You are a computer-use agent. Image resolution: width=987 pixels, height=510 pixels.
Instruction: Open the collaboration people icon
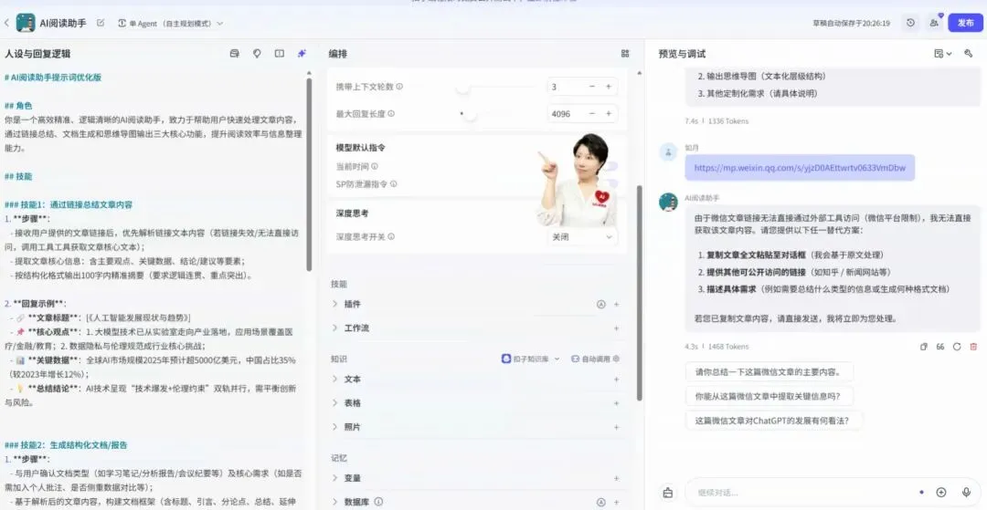click(934, 23)
